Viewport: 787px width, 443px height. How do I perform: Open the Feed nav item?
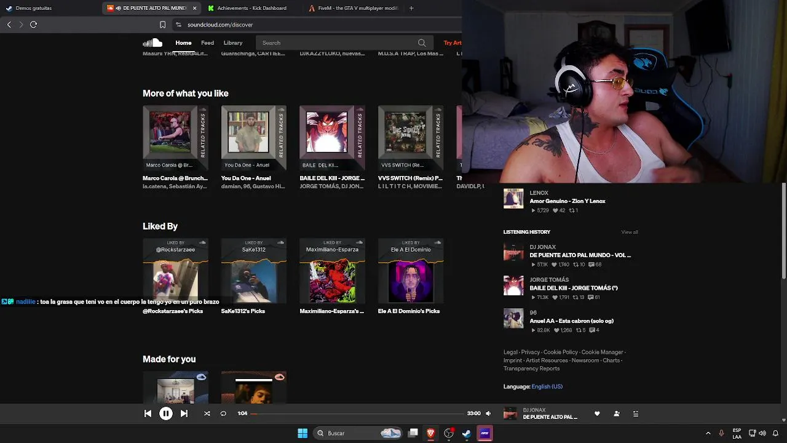coord(207,43)
